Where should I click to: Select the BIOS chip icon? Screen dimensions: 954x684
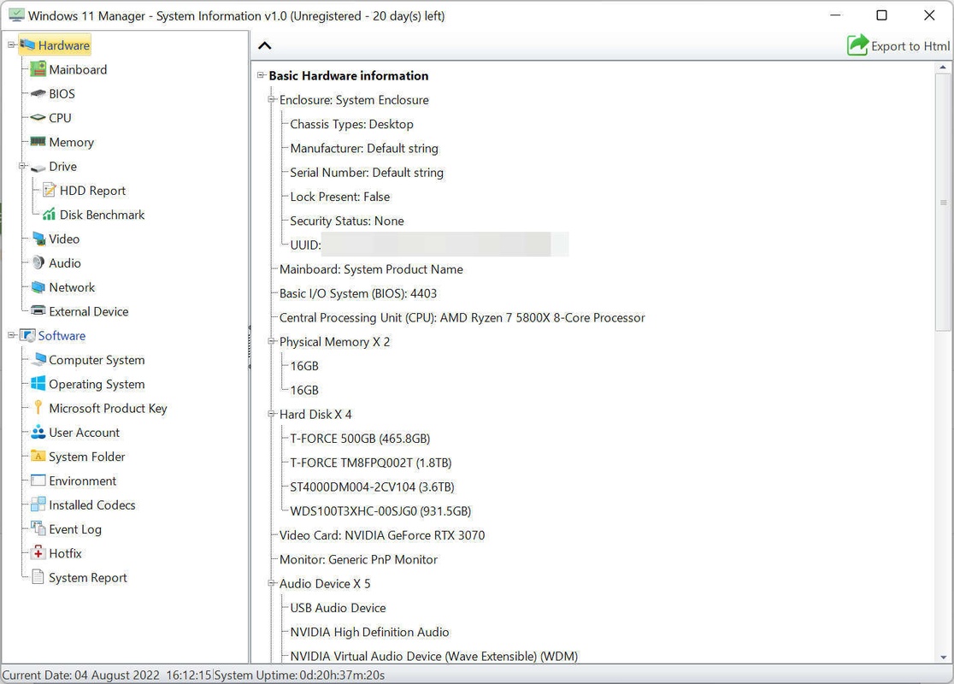38,94
